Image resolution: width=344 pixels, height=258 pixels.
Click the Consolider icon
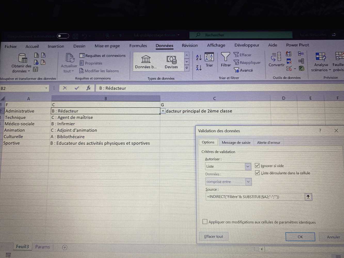click(301, 54)
